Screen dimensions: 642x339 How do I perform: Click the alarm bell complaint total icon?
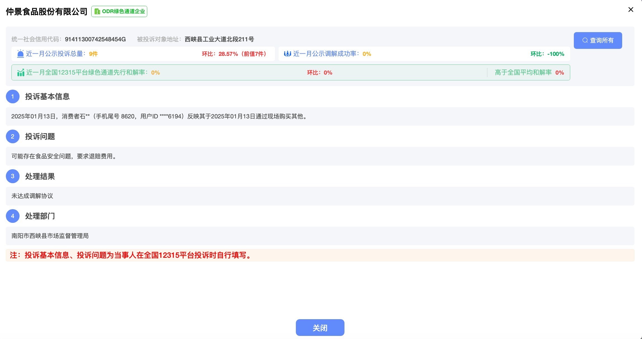20,54
